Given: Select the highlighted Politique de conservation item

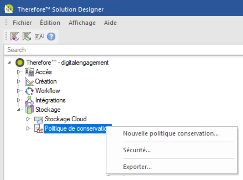Looking at the screenshot, I should tap(76, 128).
